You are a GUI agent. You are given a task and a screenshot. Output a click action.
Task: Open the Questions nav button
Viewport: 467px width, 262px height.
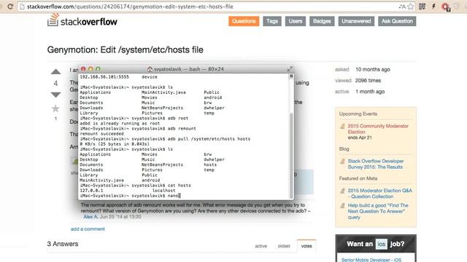[244, 21]
